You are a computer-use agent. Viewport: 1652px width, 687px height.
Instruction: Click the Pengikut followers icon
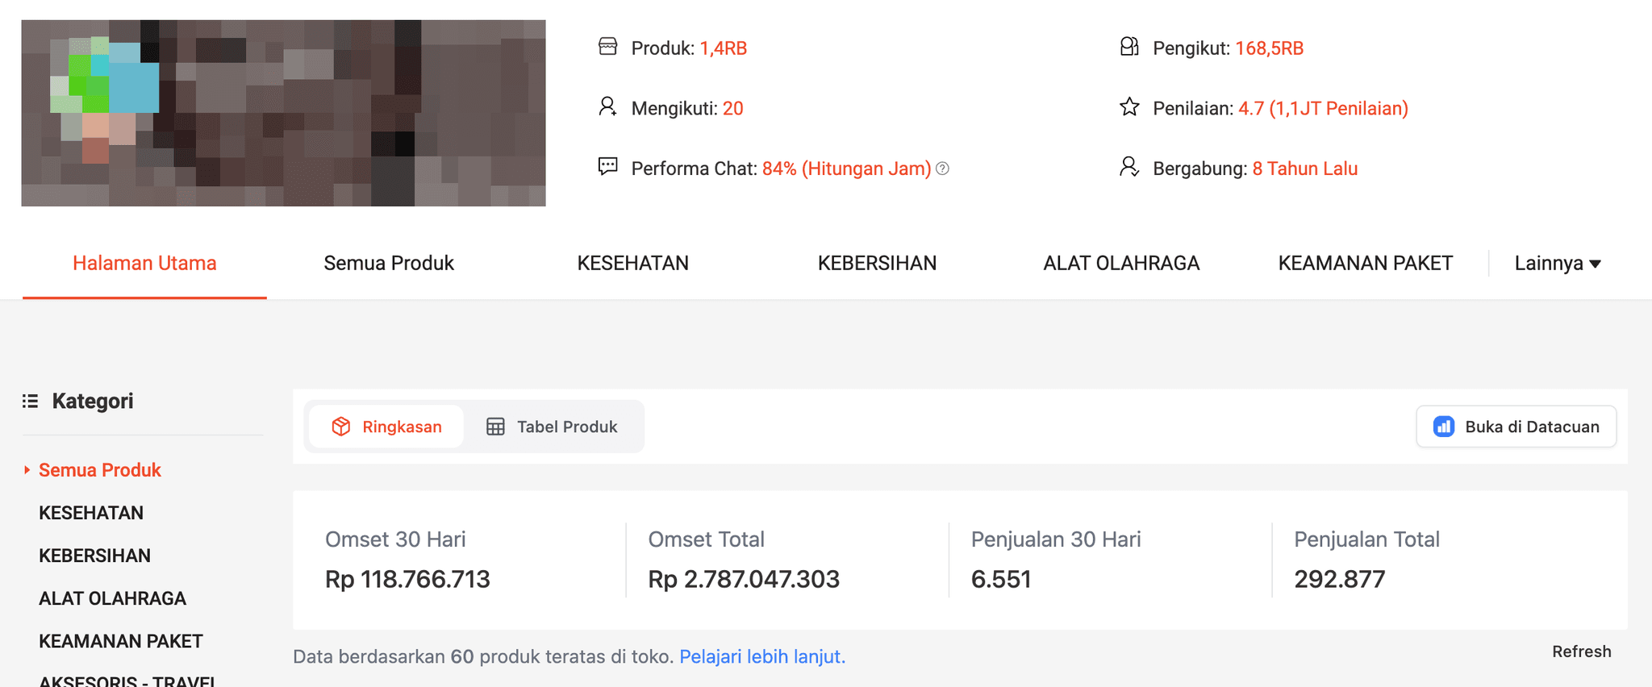[1129, 47]
